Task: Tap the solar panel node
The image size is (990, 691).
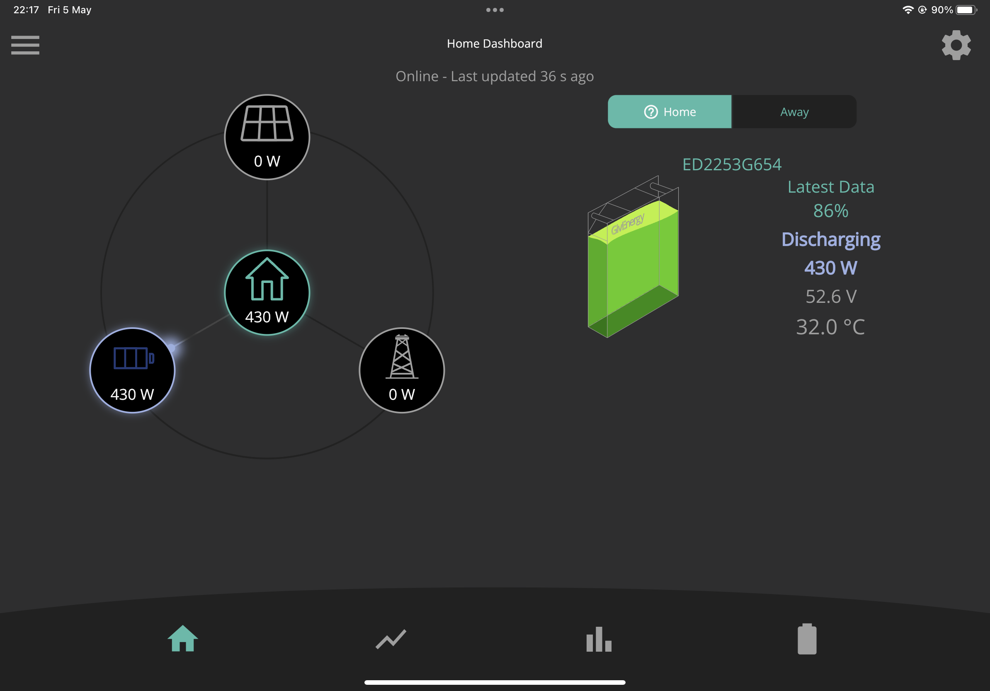Action: [267, 137]
